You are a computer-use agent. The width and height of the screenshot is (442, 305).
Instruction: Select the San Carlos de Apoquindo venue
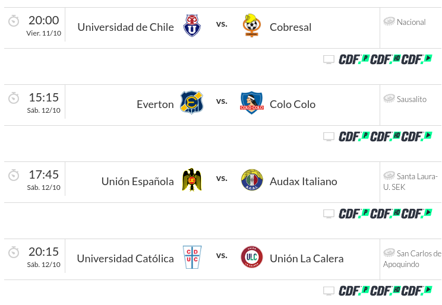pos(412,259)
